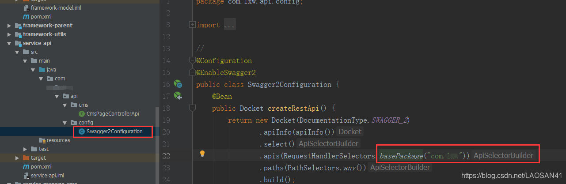
Task: Collapse the service-api module
Action: 9,43
